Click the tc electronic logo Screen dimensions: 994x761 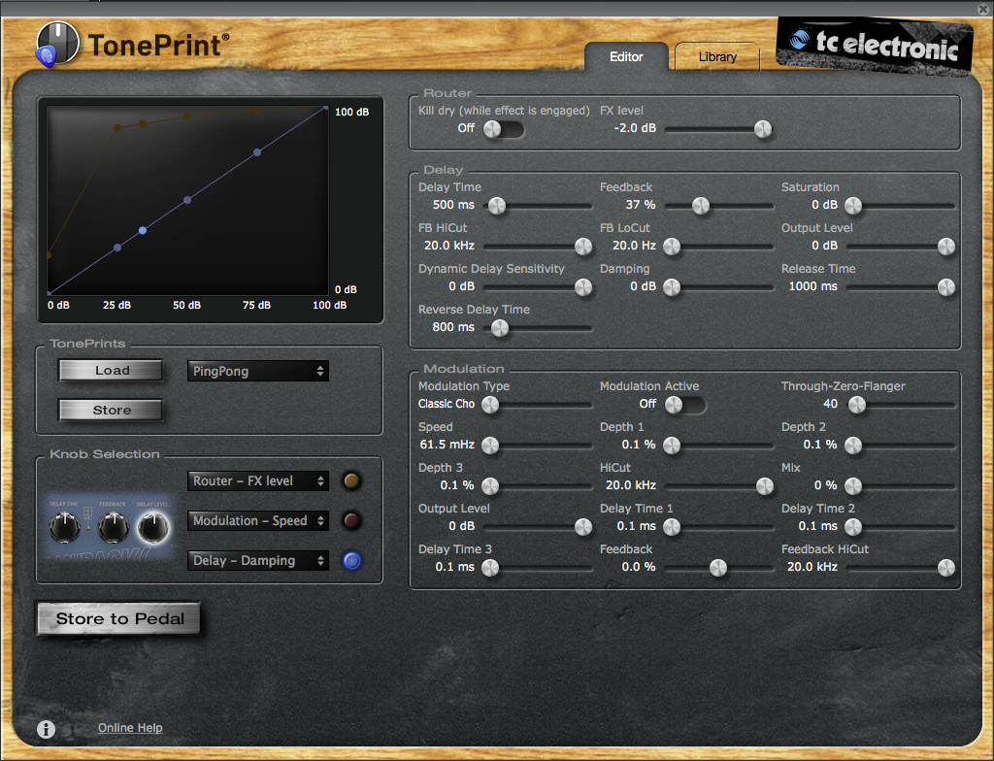[x=871, y=43]
